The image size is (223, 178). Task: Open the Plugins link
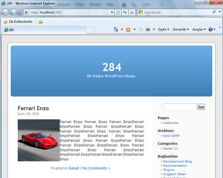(169, 170)
